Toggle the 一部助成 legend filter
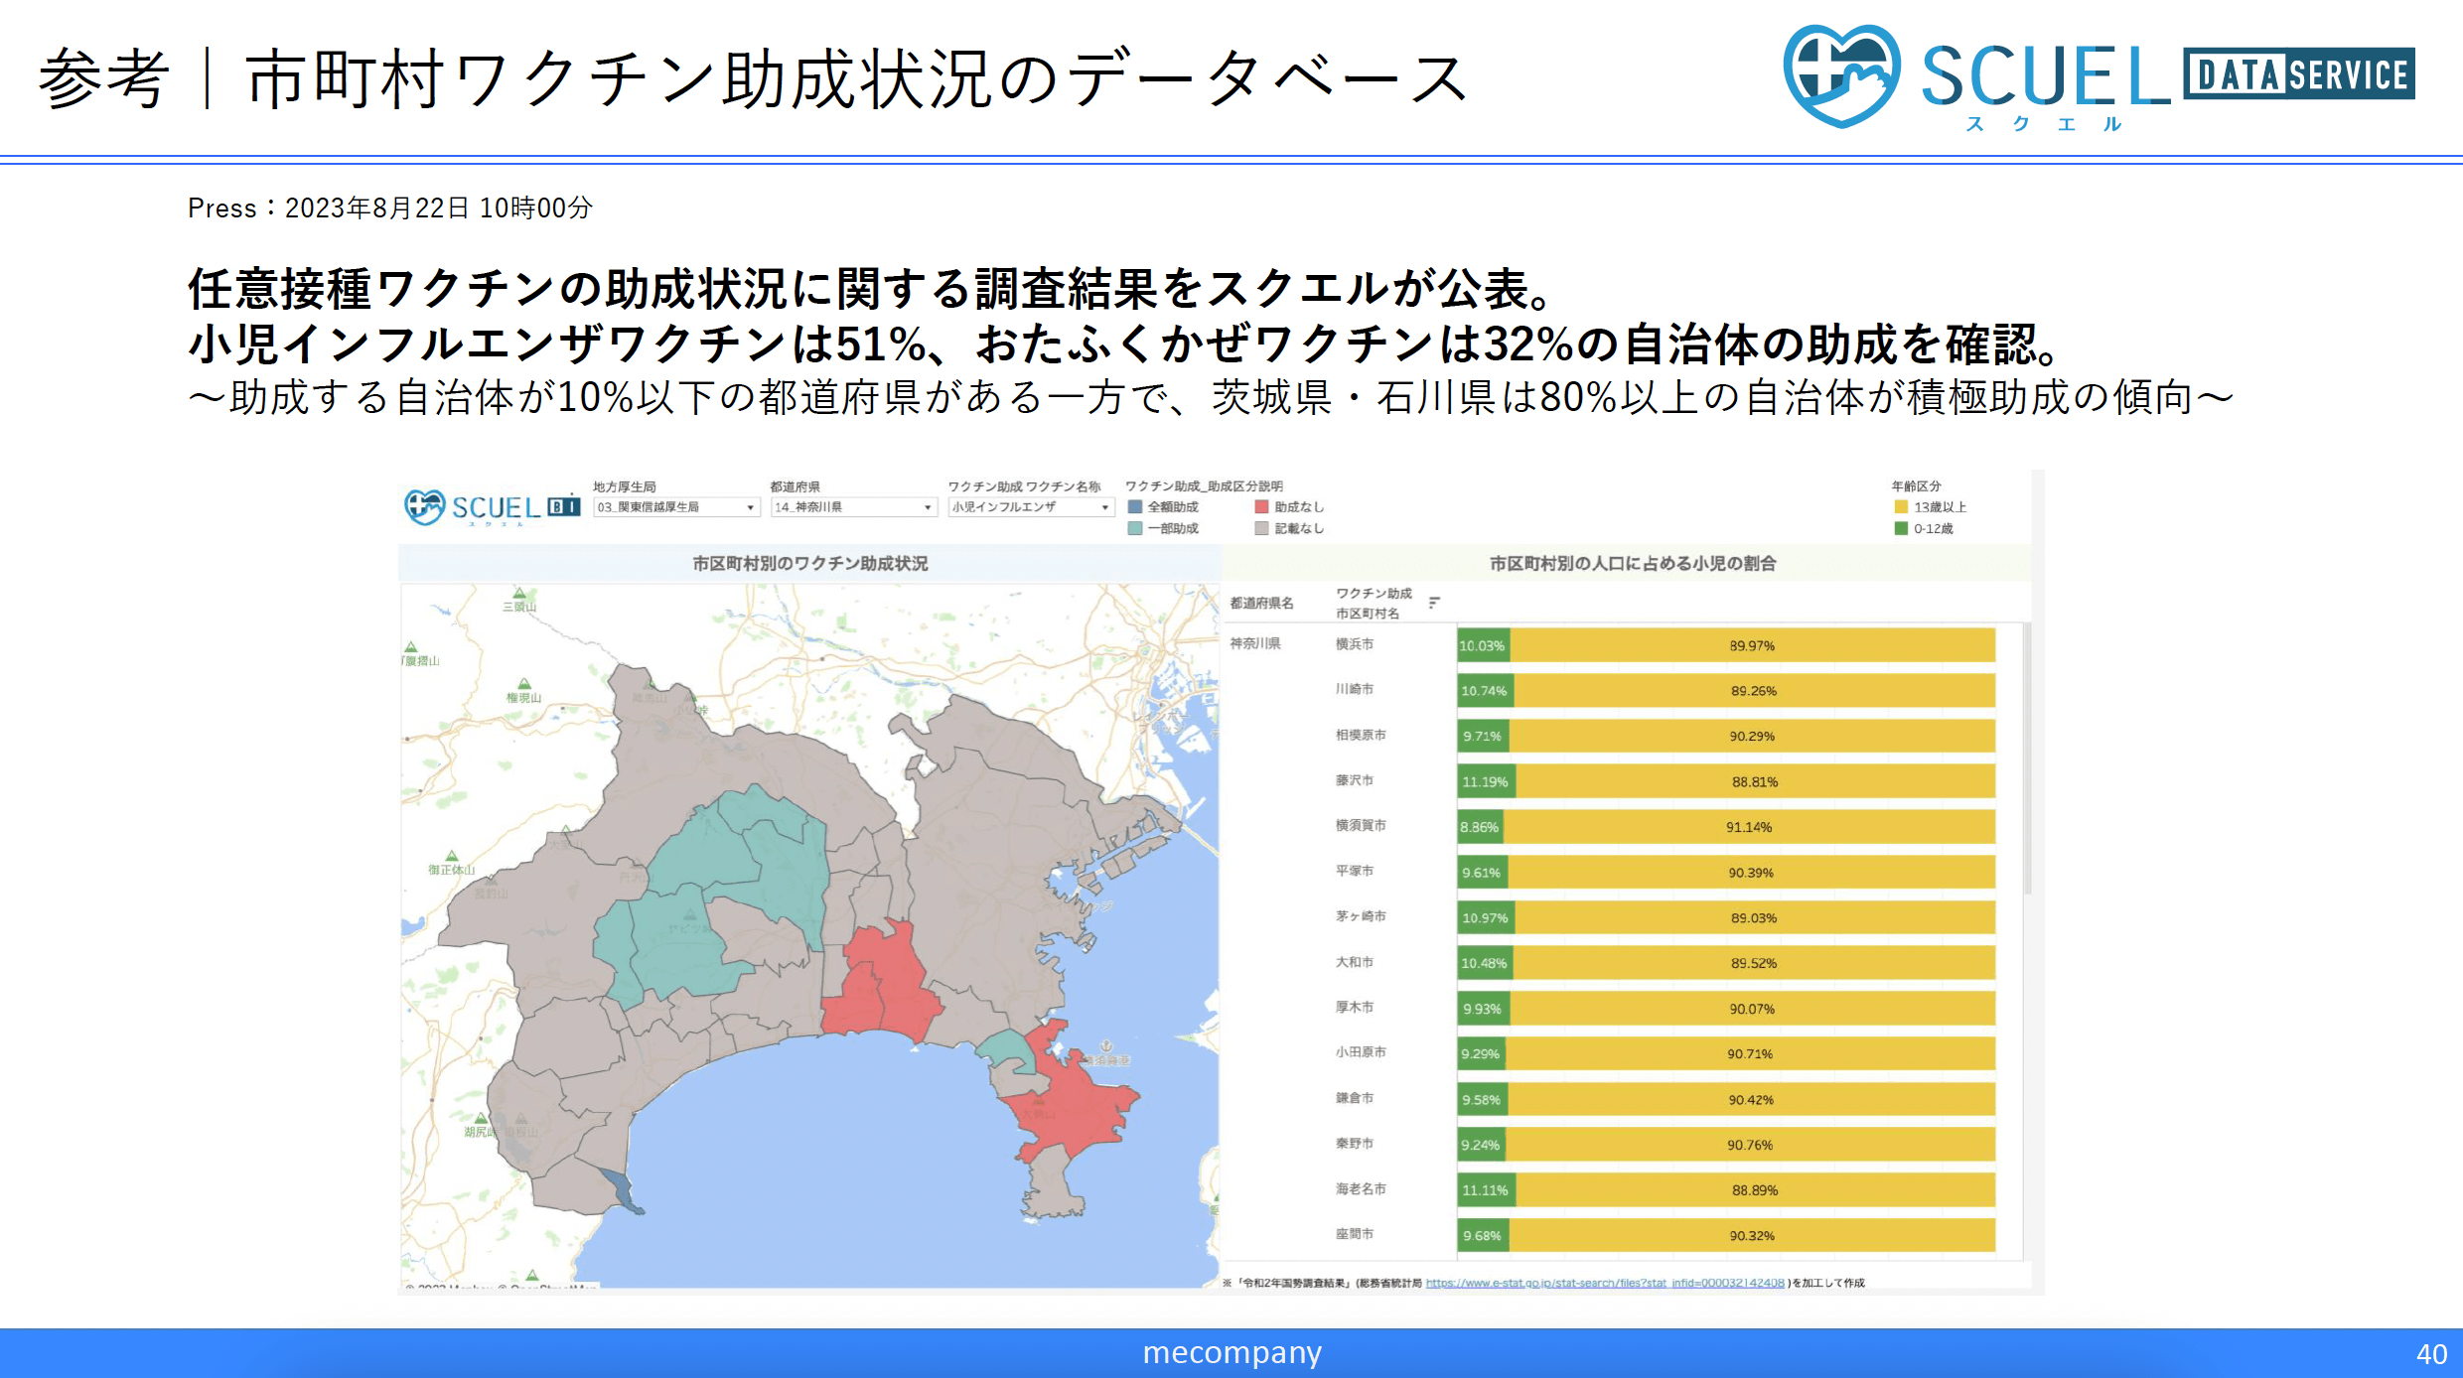 (x=1134, y=528)
